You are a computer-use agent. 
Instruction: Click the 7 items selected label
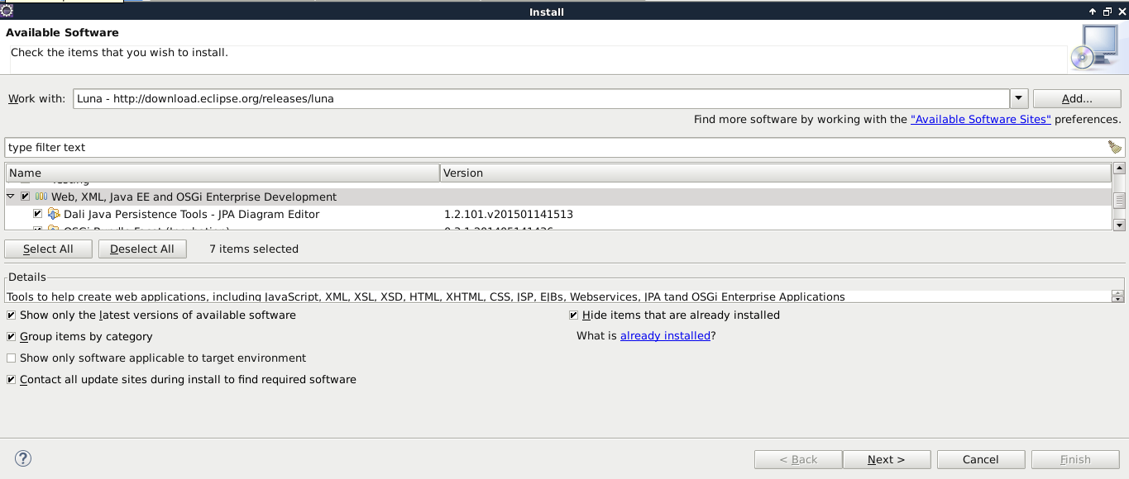coord(254,249)
